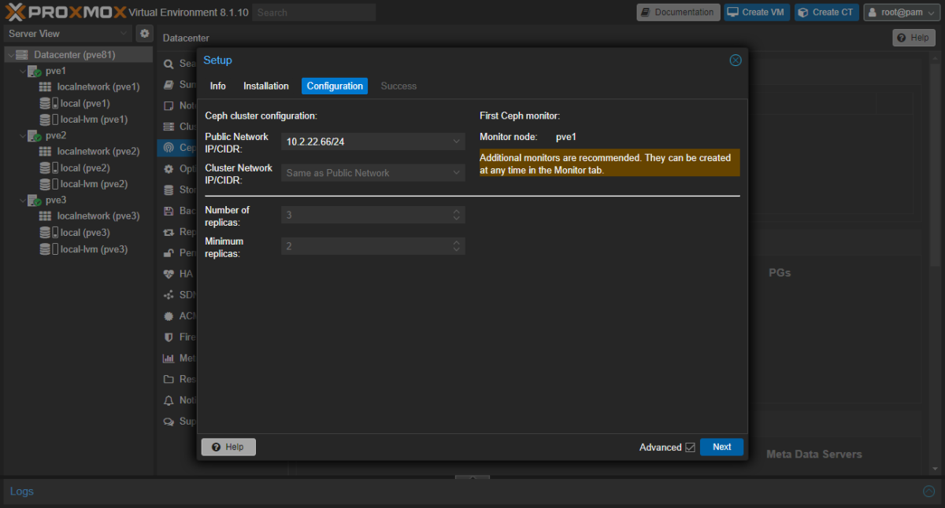
Task: Click the Notifications bell icon in sidebar
Action: [x=169, y=400]
